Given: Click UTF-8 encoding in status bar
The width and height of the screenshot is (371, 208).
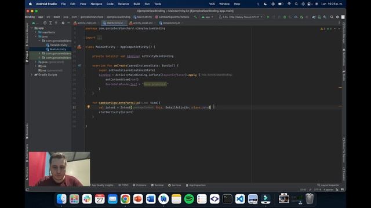Looking at the screenshot, I should [318, 190].
